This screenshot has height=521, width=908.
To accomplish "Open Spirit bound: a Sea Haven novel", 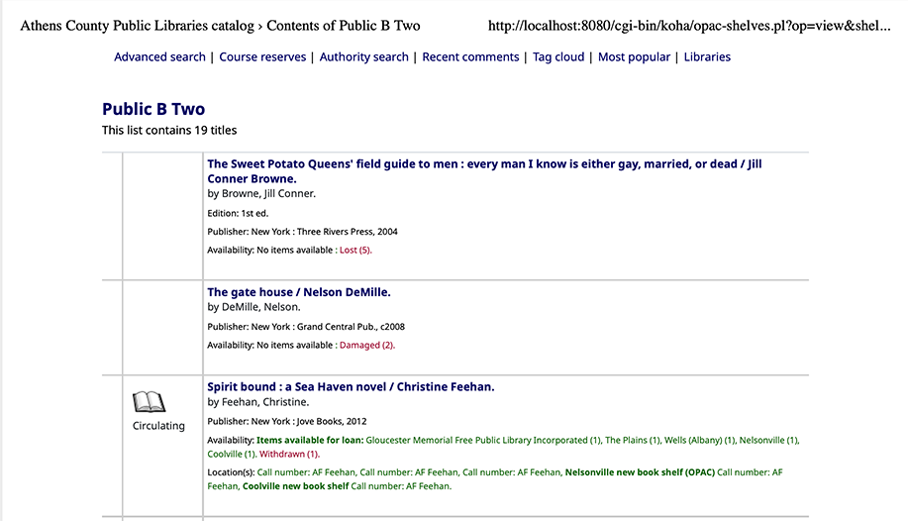I will coord(351,386).
